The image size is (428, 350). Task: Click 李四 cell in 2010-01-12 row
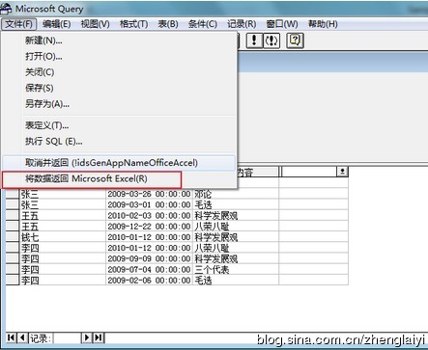click(63, 248)
